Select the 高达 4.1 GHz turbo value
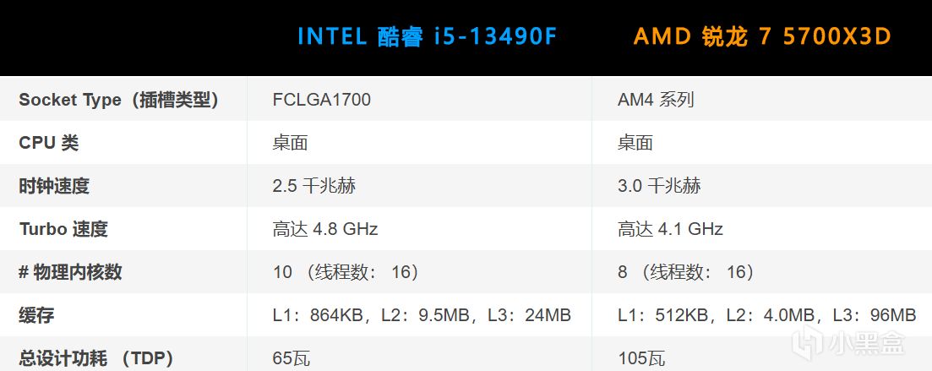The image size is (932, 371). 670,229
